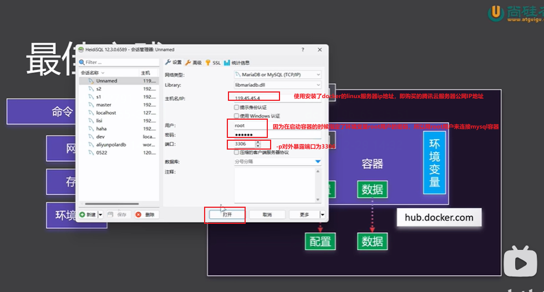This screenshot has height=292, width=544.
Task: Enable the 提示身份认证 checkbox
Action: (x=237, y=107)
